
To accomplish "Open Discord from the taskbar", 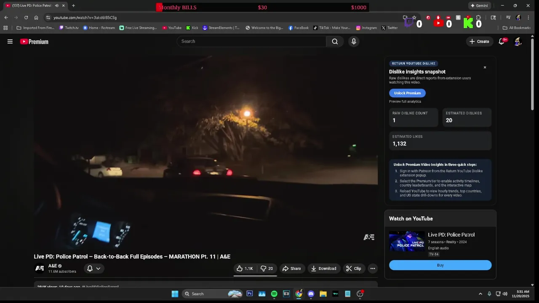I will coord(311,294).
